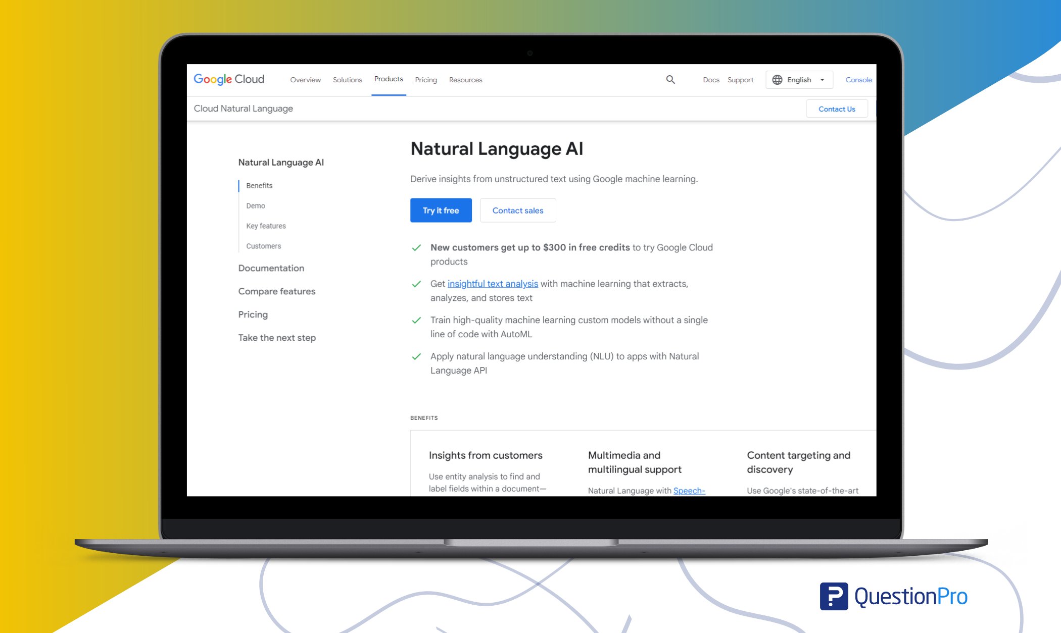Viewport: 1061px width, 633px height.
Task: Click the Natural Language AI main heading
Action: pos(497,149)
